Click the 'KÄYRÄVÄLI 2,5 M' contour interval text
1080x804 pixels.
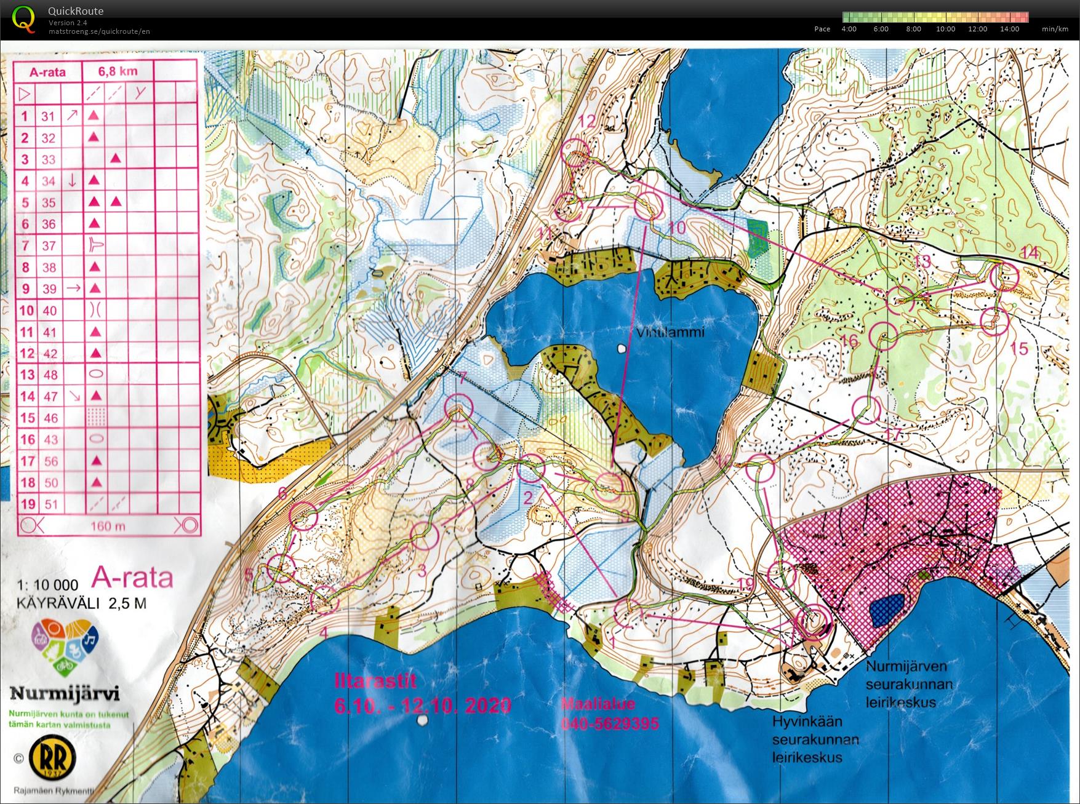pos(82,603)
